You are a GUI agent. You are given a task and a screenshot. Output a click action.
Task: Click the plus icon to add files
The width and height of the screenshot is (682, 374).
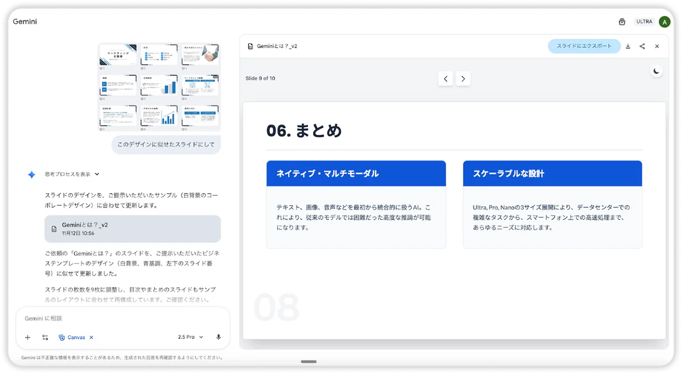pos(27,337)
